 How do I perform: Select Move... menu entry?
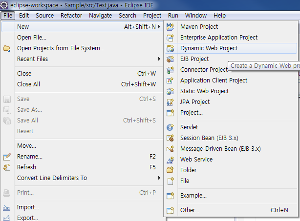(x=82, y=146)
